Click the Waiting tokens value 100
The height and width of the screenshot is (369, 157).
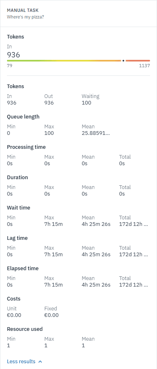(x=86, y=103)
